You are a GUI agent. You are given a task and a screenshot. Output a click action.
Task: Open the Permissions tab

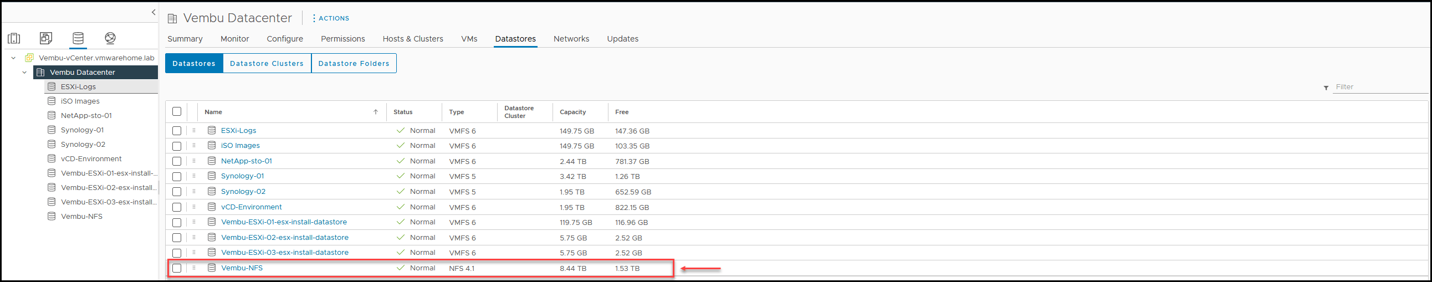[x=343, y=39]
